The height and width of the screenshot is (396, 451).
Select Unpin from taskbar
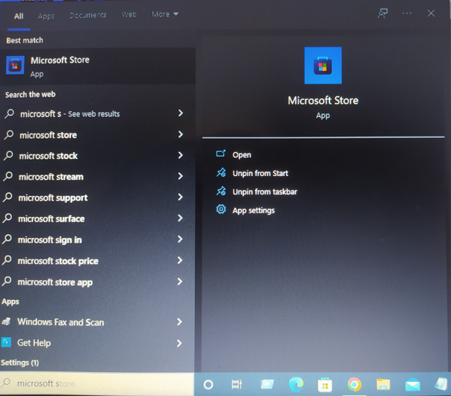click(264, 192)
